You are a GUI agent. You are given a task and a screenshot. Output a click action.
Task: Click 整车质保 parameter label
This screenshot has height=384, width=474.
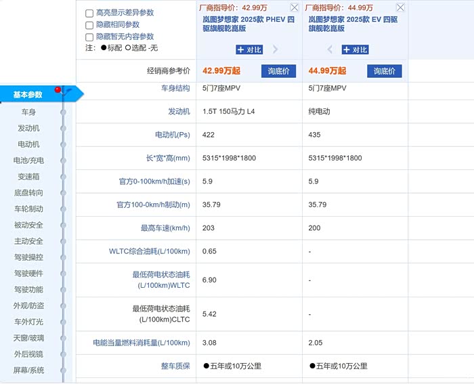click(x=175, y=366)
